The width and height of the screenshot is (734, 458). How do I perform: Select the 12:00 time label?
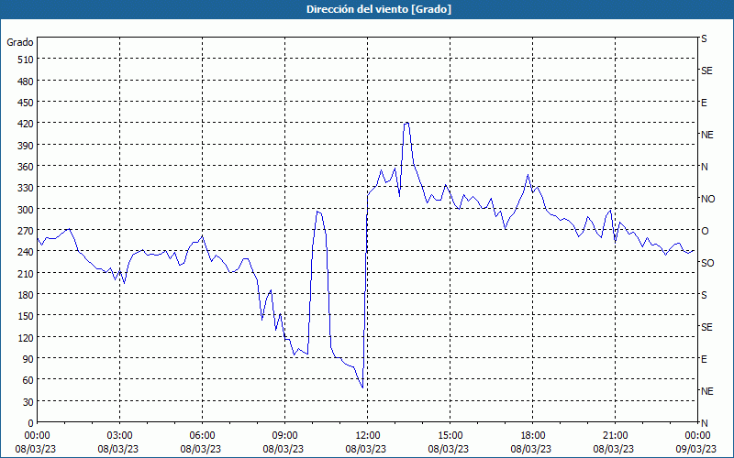(368, 436)
